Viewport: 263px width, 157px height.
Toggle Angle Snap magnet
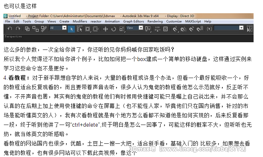pos(183,29)
